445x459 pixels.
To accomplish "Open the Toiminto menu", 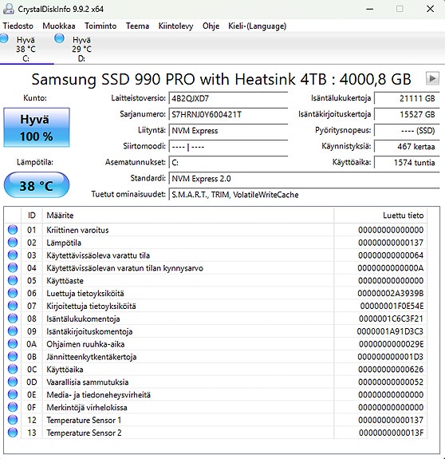I will 100,26.
